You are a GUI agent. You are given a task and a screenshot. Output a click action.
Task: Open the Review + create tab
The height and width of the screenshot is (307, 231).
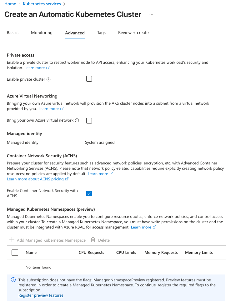(x=133, y=33)
